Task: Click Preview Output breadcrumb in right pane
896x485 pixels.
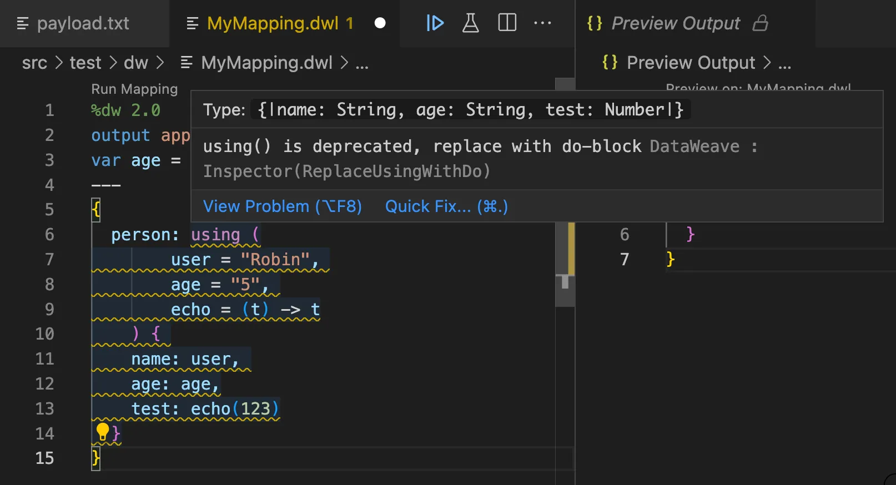Action: coord(691,63)
